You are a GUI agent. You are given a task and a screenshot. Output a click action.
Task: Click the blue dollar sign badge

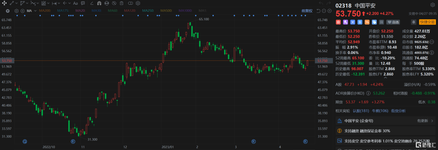[x=360, y=22]
